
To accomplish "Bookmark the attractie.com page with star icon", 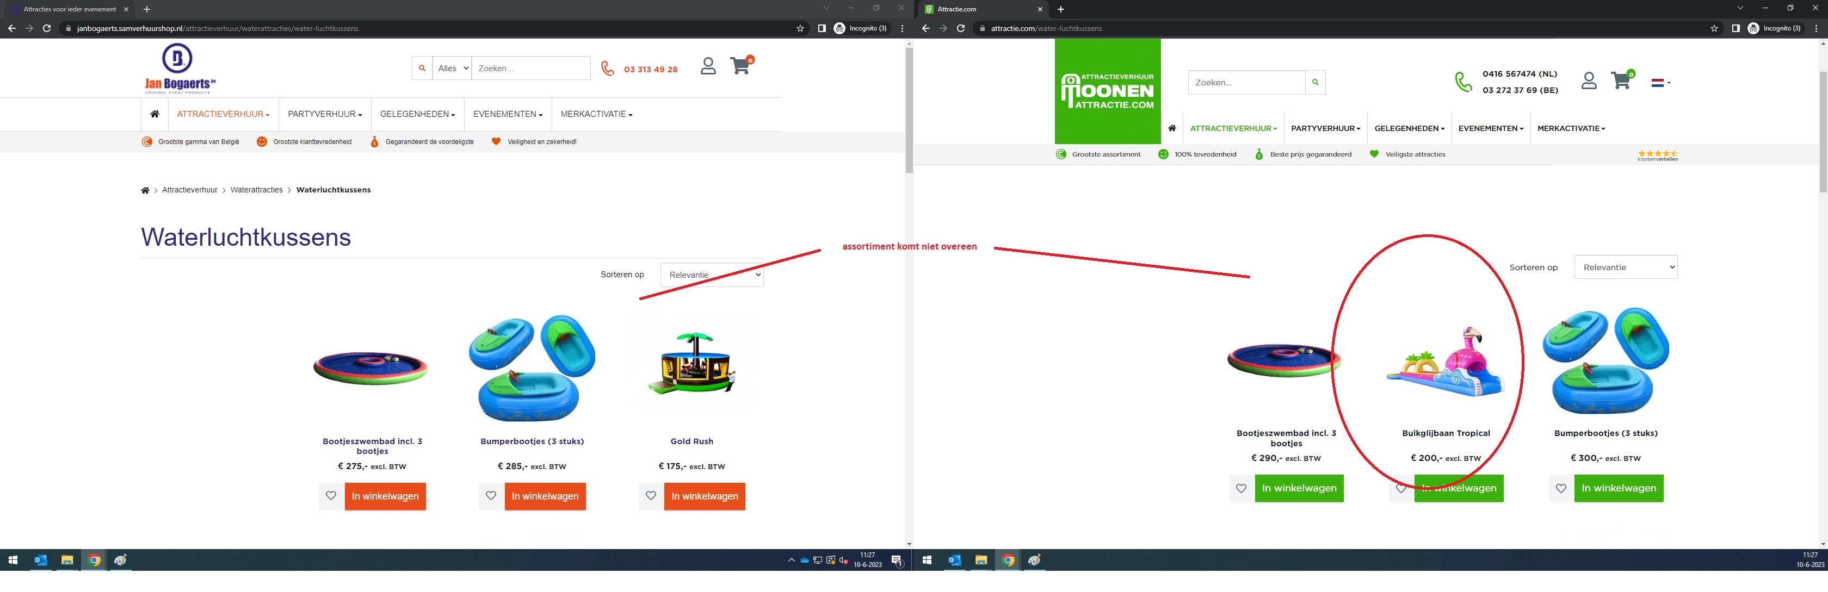I will point(1714,28).
